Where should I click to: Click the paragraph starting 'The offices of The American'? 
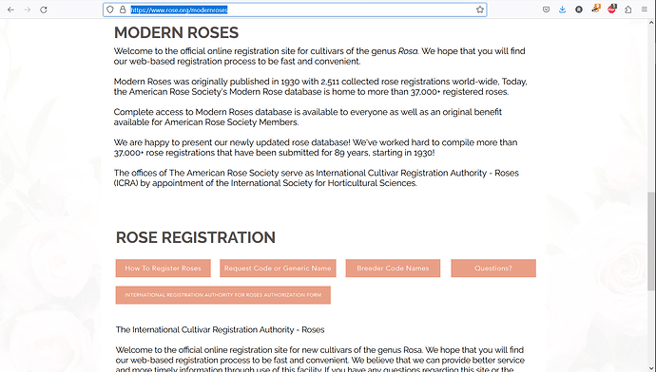tap(317, 177)
